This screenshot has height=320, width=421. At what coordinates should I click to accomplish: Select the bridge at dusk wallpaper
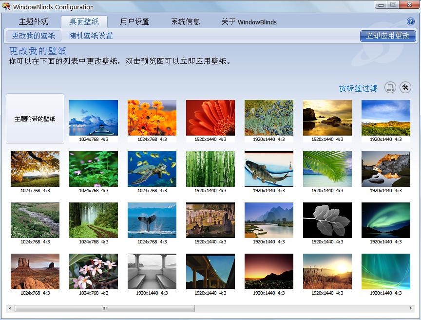(x=210, y=271)
